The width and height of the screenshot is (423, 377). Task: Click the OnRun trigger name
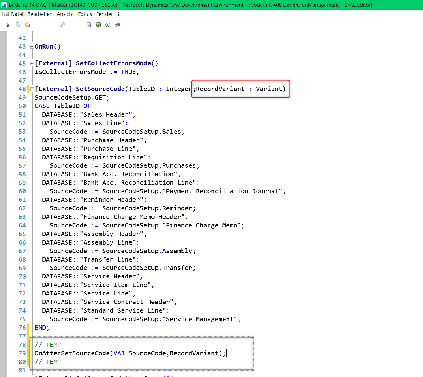pos(44,46)
